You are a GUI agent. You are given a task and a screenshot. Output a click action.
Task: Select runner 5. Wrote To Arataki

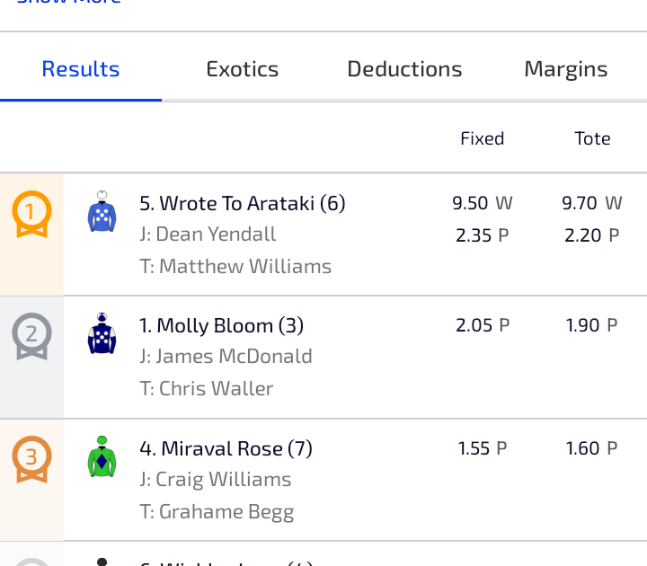[x=243, y=203]
